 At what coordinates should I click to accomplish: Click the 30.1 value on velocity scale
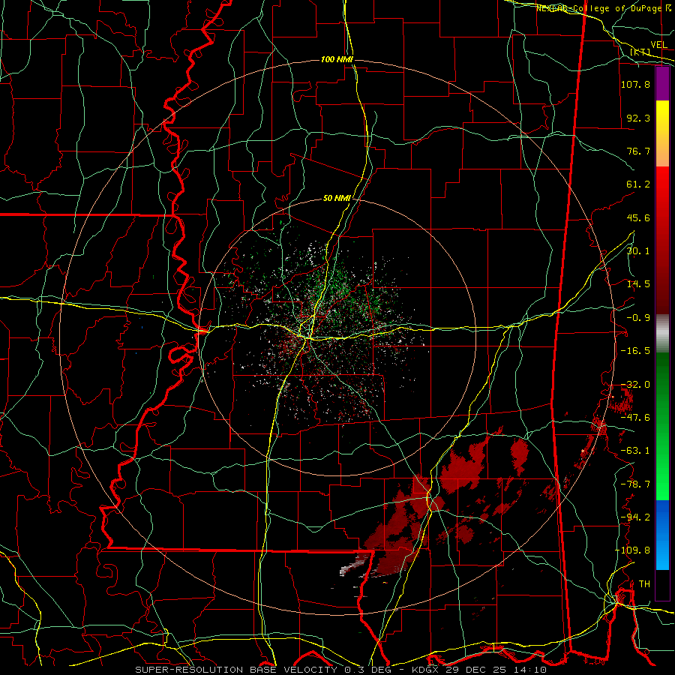[x=638, y=251]
